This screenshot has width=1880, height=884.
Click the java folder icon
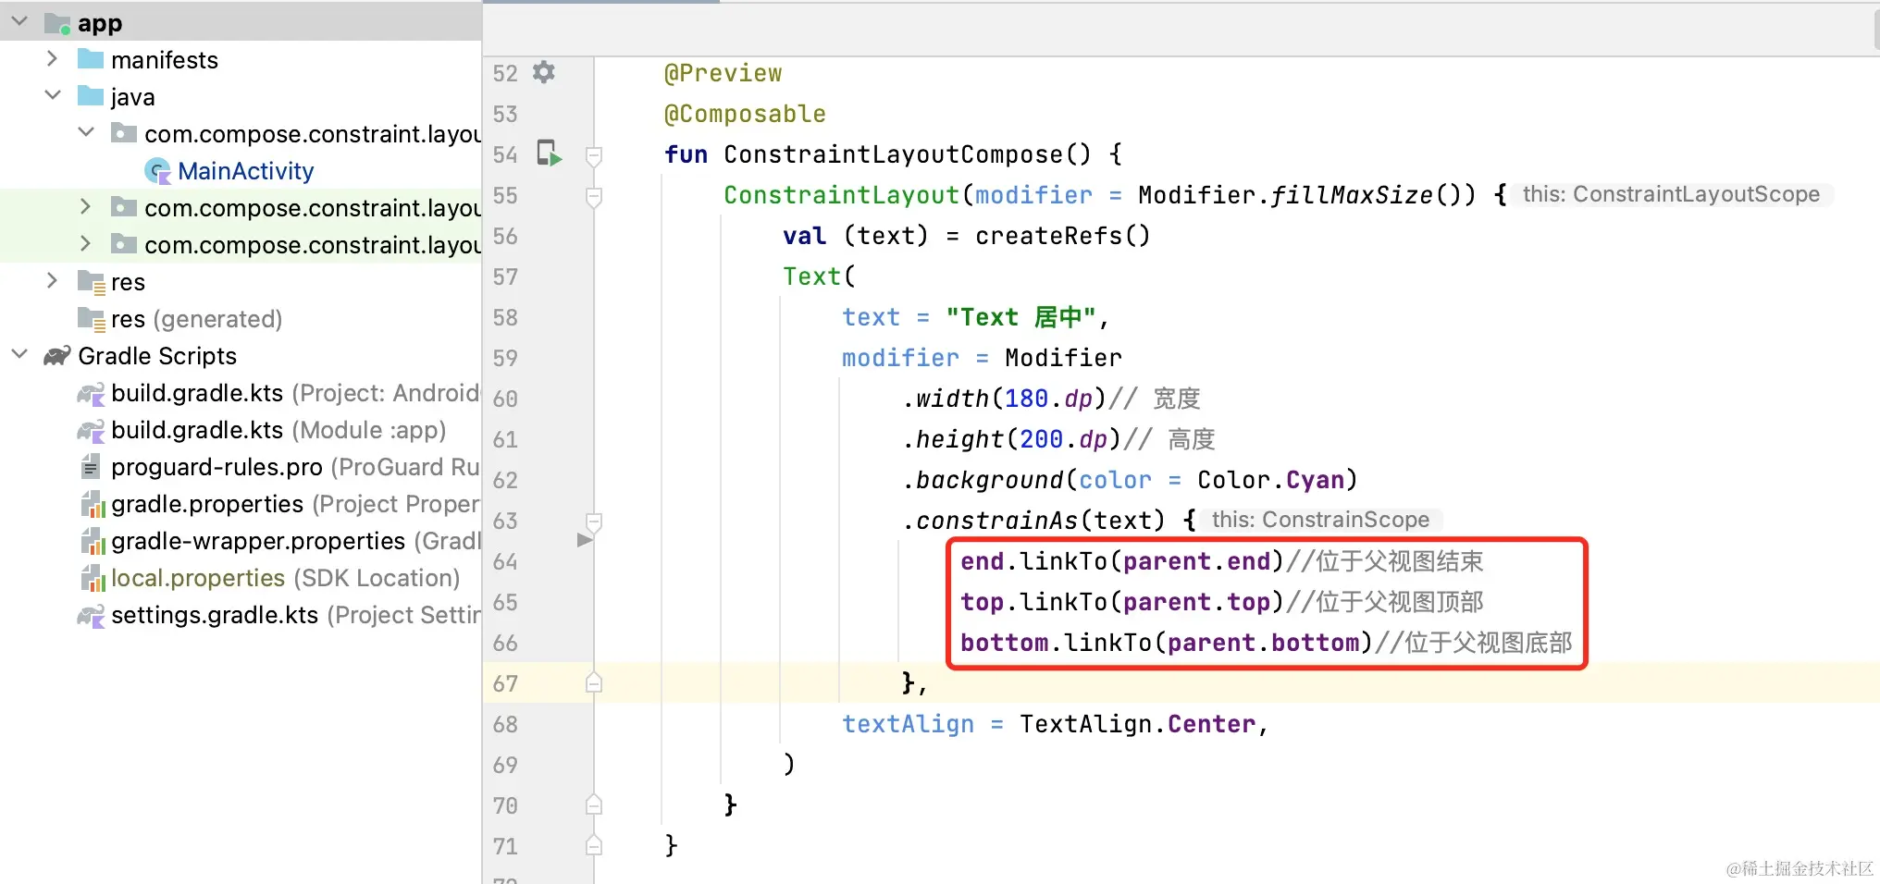tap(91, 96)
